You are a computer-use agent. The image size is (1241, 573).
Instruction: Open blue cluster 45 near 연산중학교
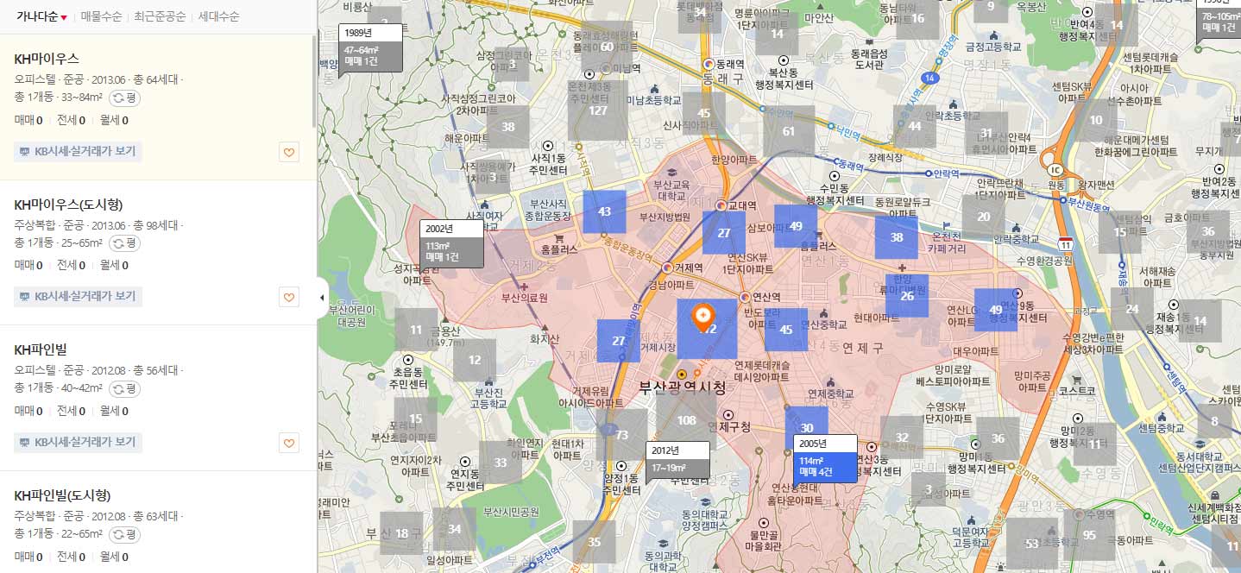[786, 329]
